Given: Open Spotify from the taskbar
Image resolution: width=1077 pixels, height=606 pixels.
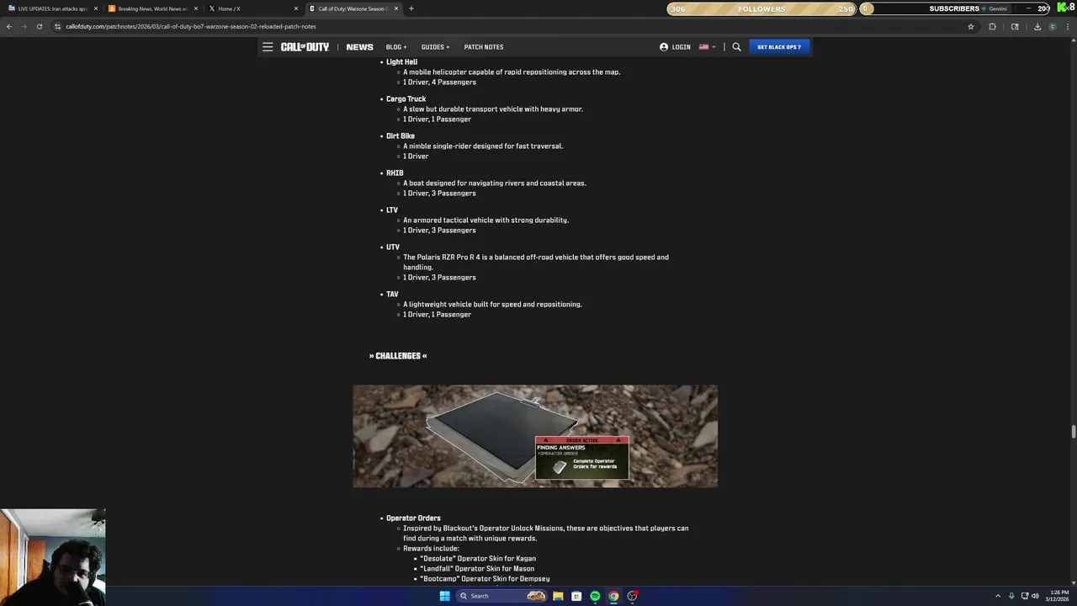Looking at the screenshot, I should [595, 596].
